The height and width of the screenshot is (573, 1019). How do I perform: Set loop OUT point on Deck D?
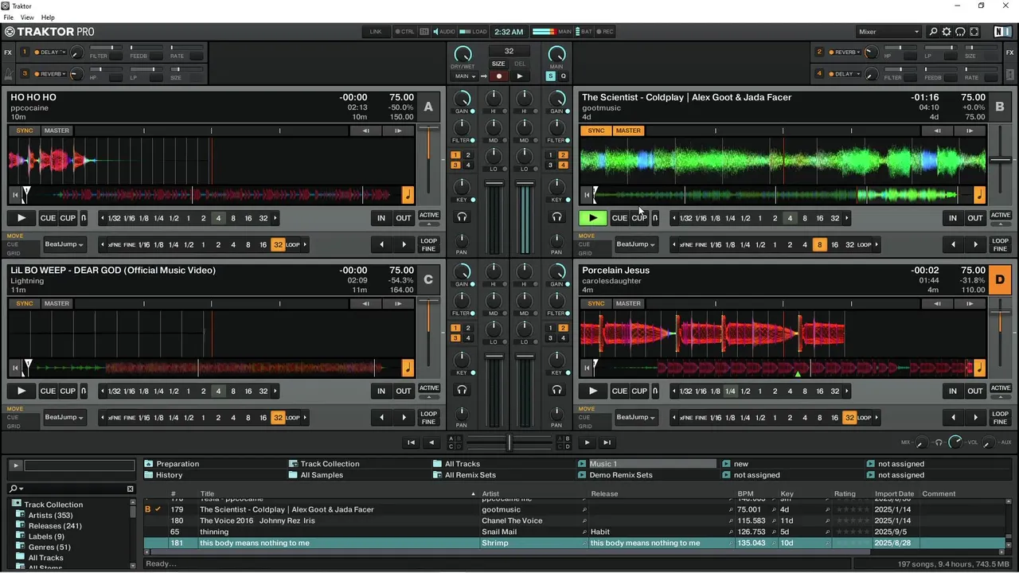(974, 391)
